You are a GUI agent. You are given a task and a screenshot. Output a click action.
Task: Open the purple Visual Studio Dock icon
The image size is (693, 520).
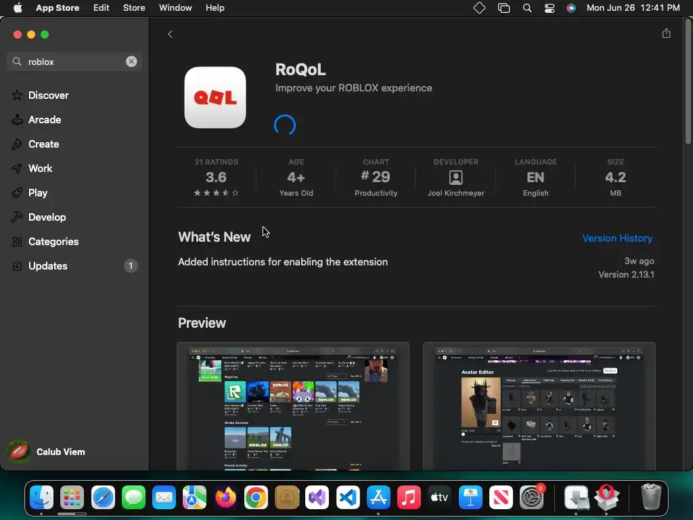(x=317, y=498)
